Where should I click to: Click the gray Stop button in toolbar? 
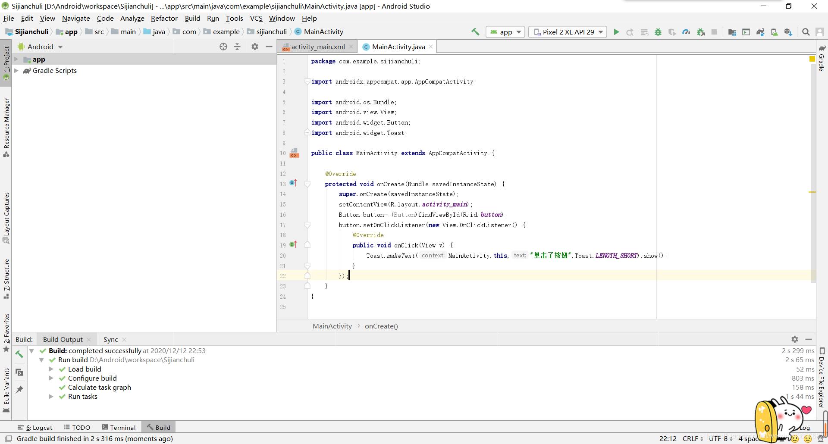pos(714,32)
